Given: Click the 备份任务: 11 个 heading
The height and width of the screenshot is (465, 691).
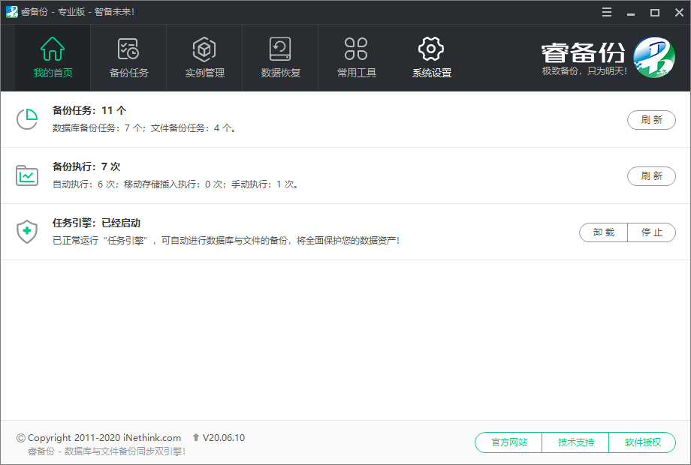Looking at the screenshot, I should (x=89, y=110).
